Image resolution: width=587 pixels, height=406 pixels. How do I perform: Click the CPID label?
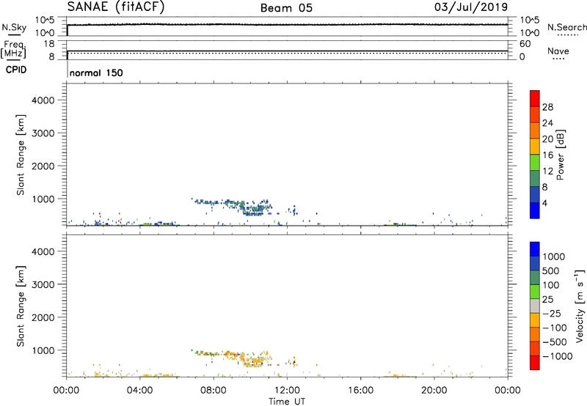[x=16, y=70]
